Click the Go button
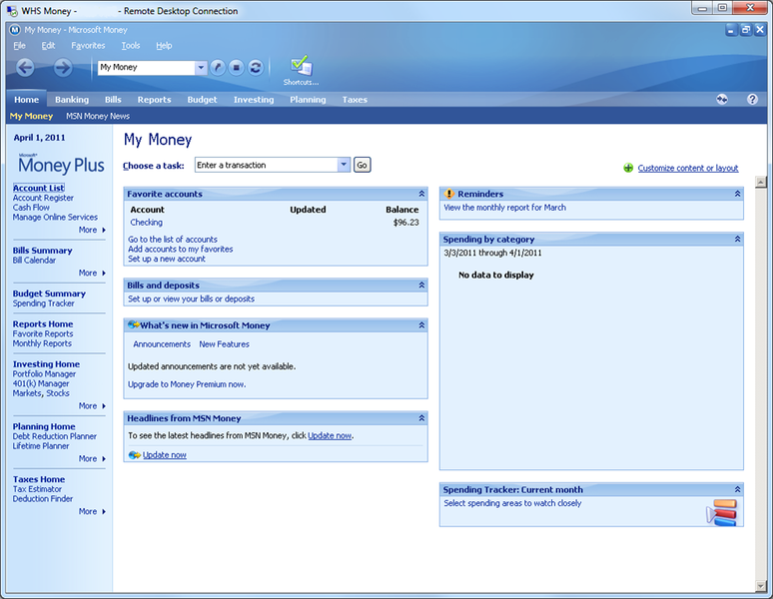Screen dimensions: 773x599 pos(362,165)
